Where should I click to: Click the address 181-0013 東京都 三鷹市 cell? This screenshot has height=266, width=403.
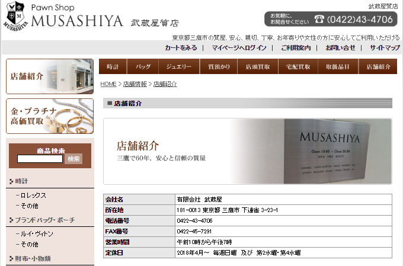[x=283, y=210]
